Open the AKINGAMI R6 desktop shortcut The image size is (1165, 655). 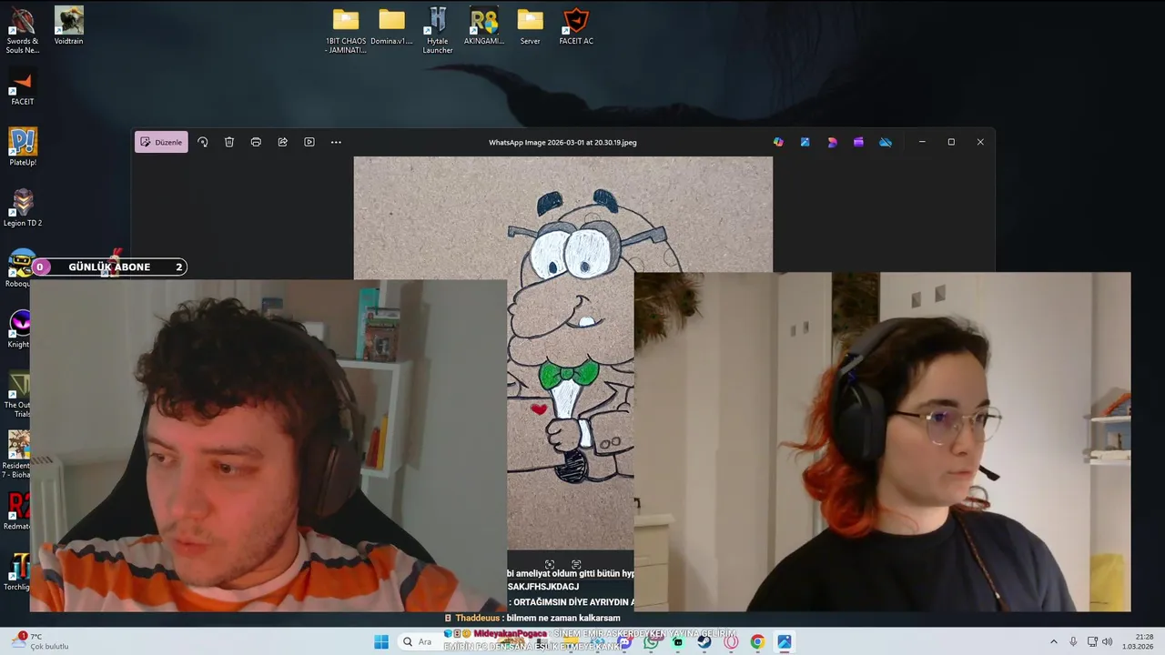(x=484, y=26)
